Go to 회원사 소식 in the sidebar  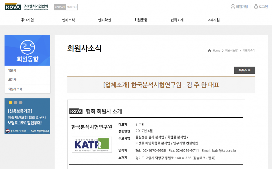coord(27,89)
